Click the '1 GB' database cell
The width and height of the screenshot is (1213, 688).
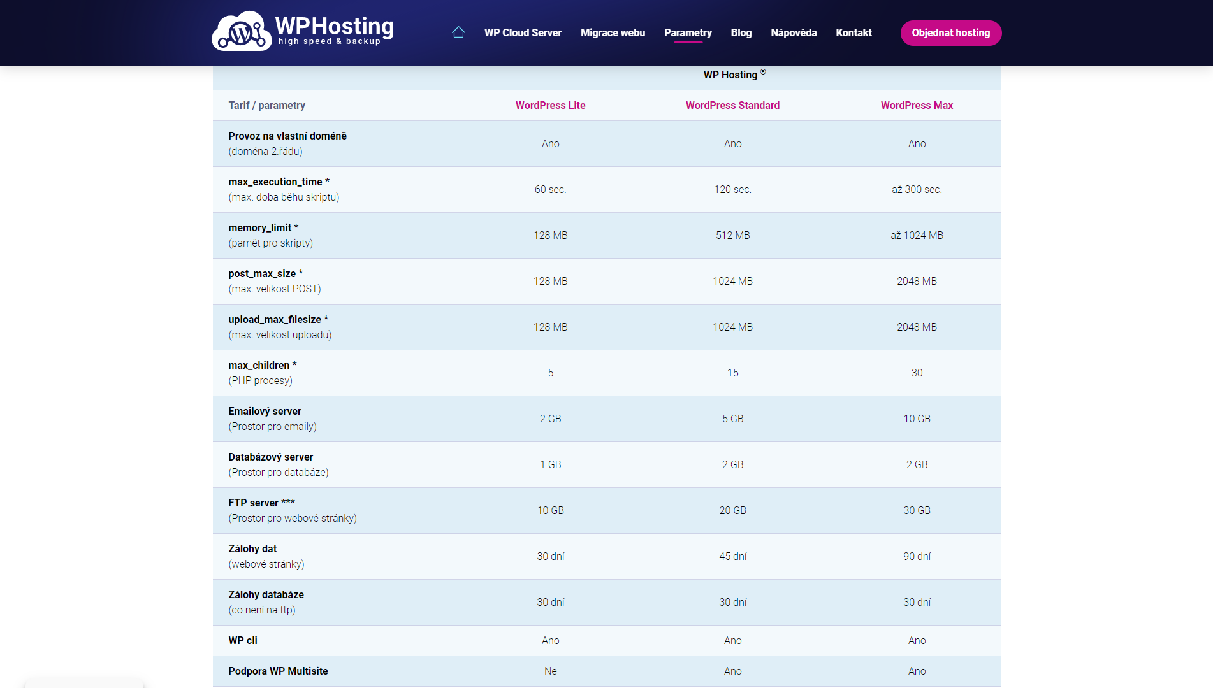point(550,465)
